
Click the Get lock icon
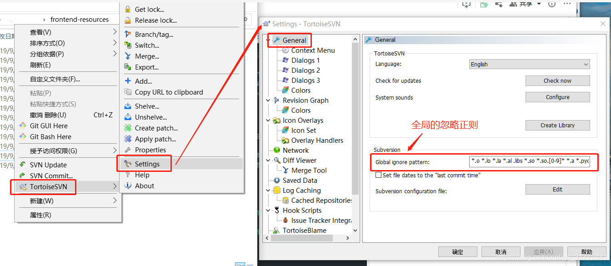tap(128, 10)
